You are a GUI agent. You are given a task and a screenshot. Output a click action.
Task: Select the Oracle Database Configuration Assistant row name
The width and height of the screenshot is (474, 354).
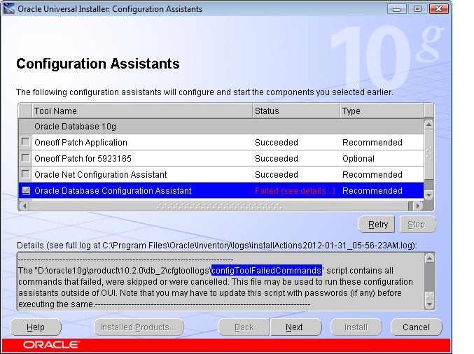[x=113, y=191]
